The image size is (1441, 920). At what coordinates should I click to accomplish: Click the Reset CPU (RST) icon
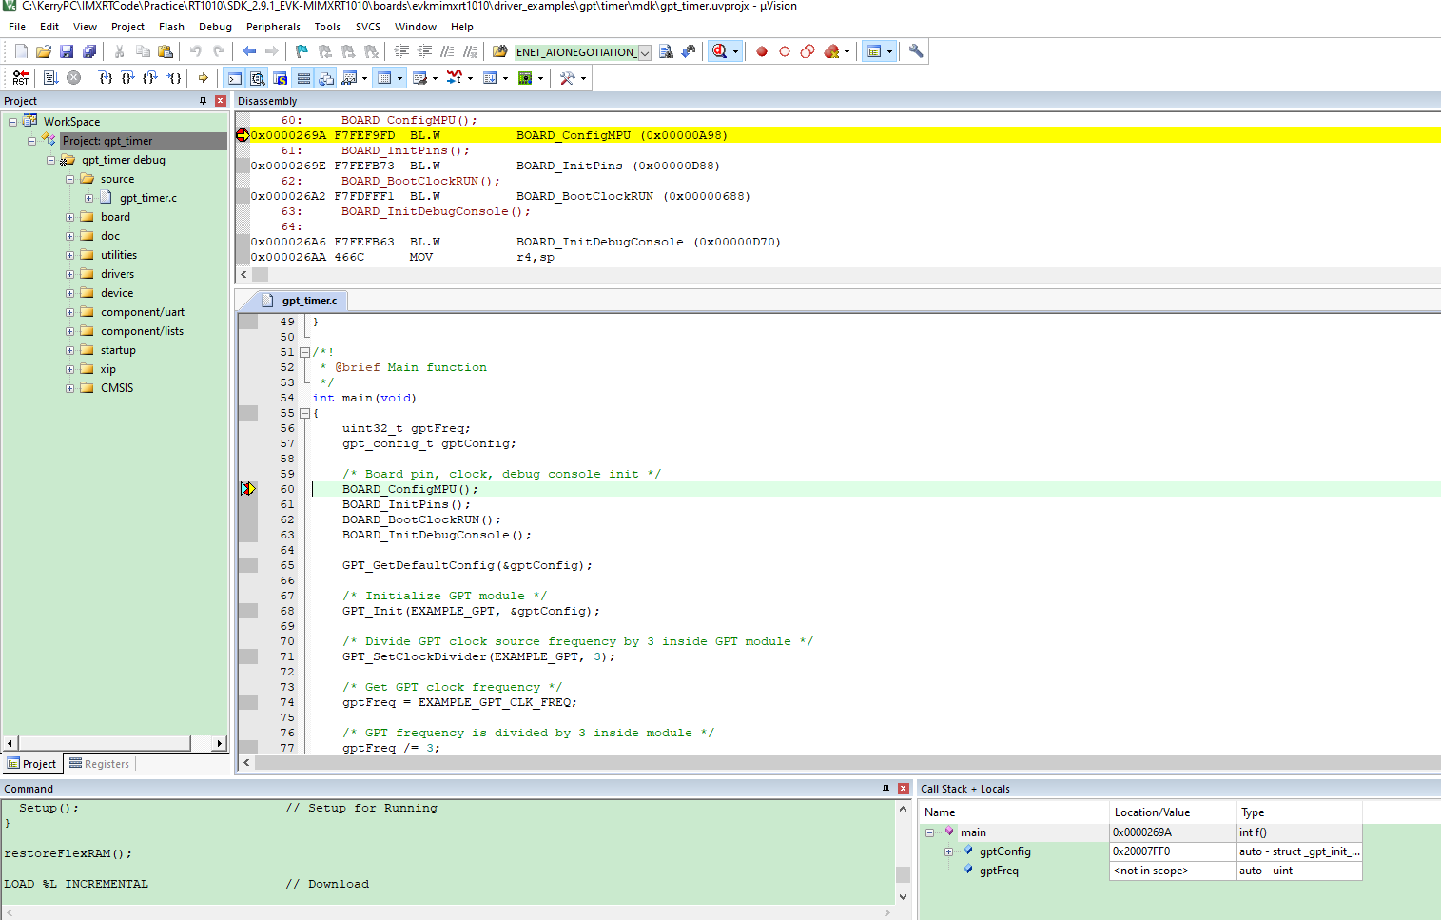pos(21,78)
